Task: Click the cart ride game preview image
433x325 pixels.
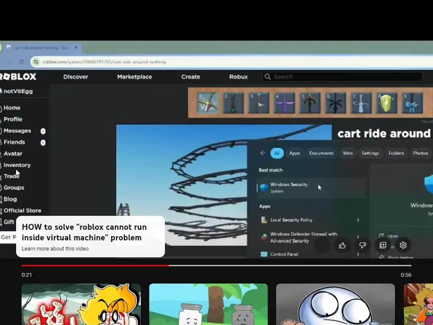Action: (181, 185)
